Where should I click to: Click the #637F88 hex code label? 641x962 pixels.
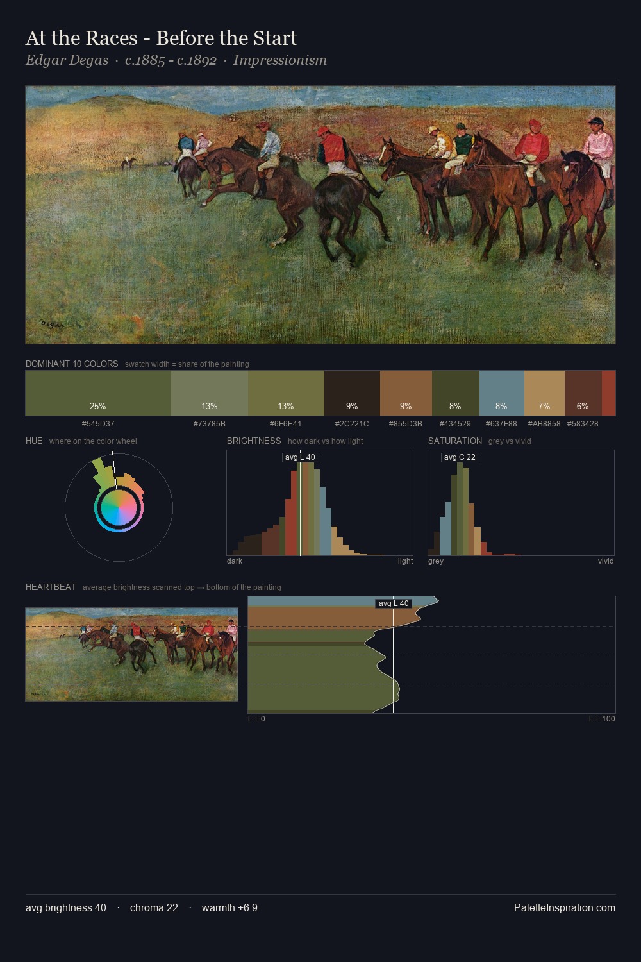pyautogui.click(x=501, y=424)
